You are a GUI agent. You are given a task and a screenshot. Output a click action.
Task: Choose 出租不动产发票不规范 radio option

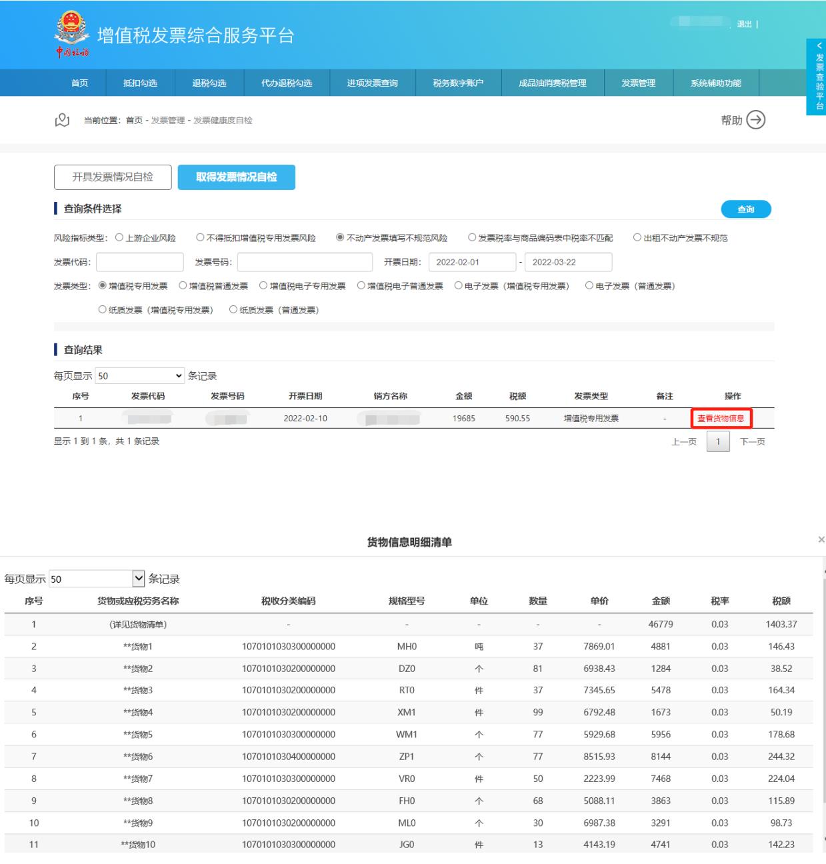637,238
